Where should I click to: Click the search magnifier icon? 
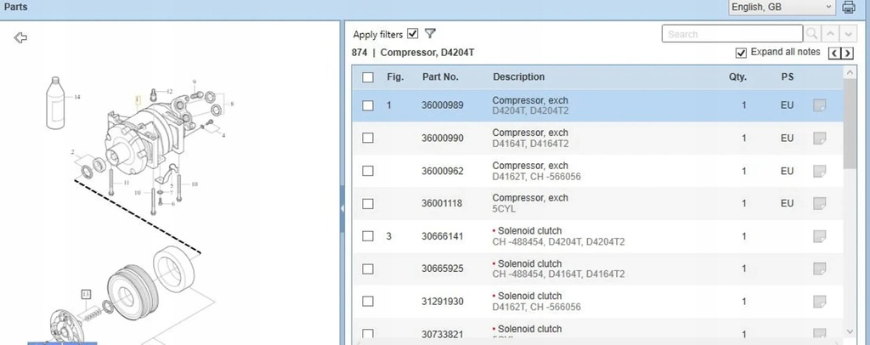pos(812,34)
